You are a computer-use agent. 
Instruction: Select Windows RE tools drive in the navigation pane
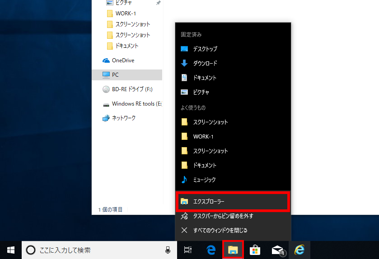[127, 104]
